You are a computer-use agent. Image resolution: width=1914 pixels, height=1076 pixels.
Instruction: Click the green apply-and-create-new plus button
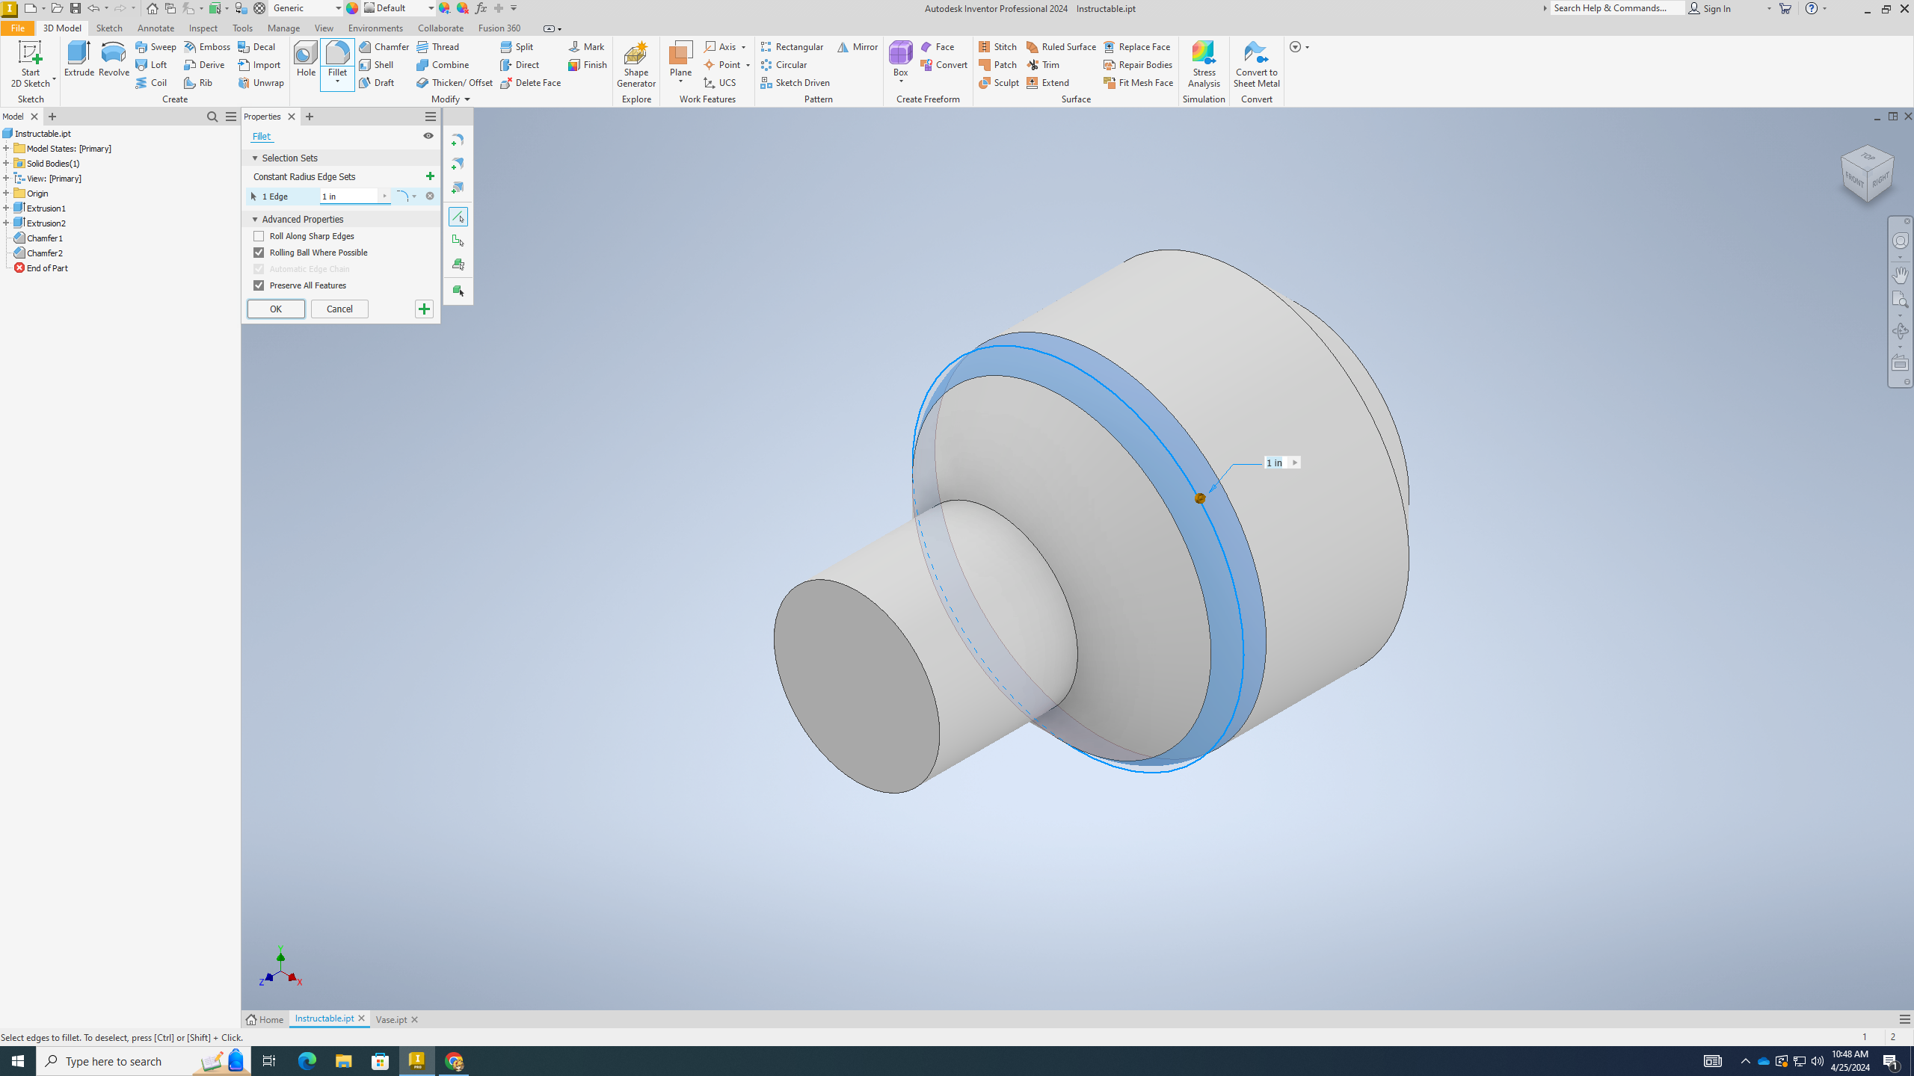pyautogui.click(x=424, y=309)
